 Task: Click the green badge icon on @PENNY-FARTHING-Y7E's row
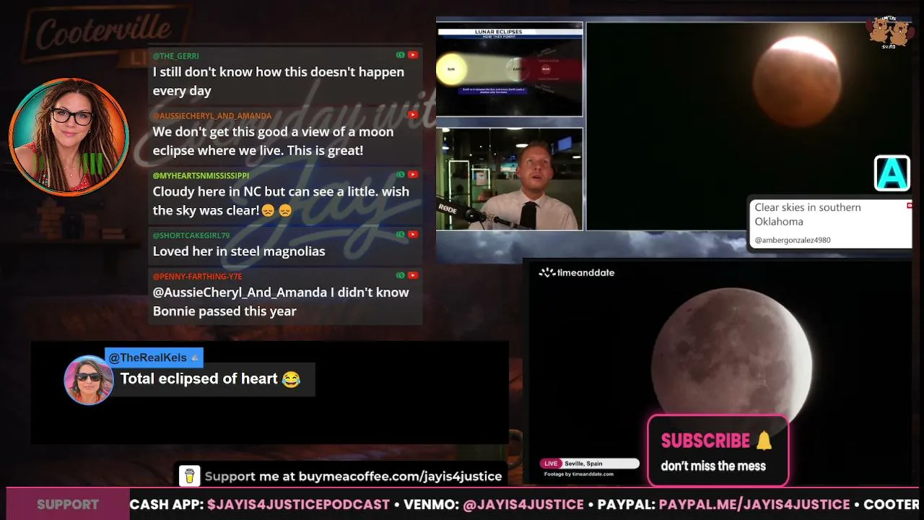[400, 275]
